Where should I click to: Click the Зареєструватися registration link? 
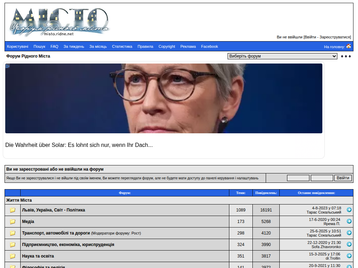click(x=335, y=37)
